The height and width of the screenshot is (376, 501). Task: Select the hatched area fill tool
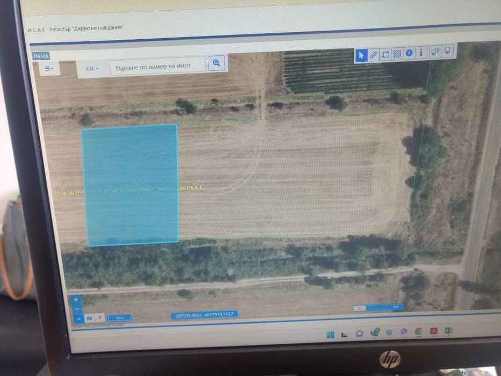coord(397,54)
